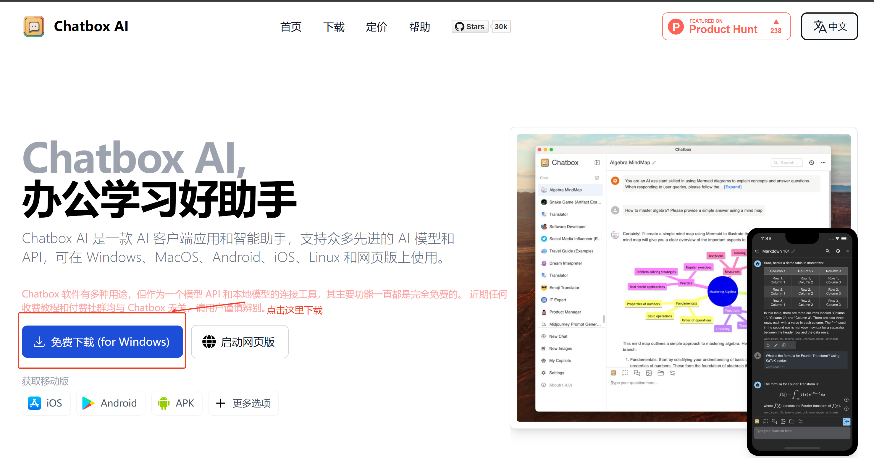874x458 pixels.
Task: Click the download arrow icon on Windows button
Action: (39, 342)
